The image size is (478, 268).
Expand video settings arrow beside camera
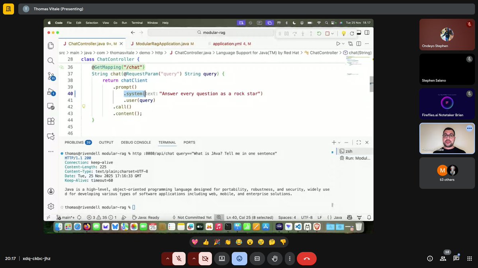click(194, 258)
